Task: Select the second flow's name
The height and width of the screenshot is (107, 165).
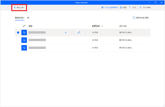Action: pos(37,40)
